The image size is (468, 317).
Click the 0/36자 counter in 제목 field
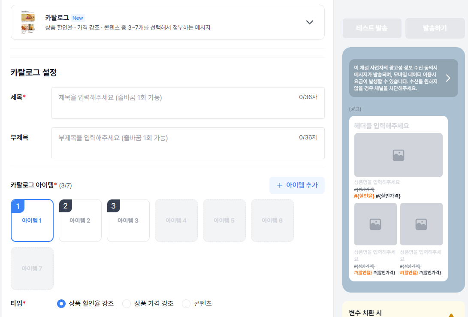308,97
